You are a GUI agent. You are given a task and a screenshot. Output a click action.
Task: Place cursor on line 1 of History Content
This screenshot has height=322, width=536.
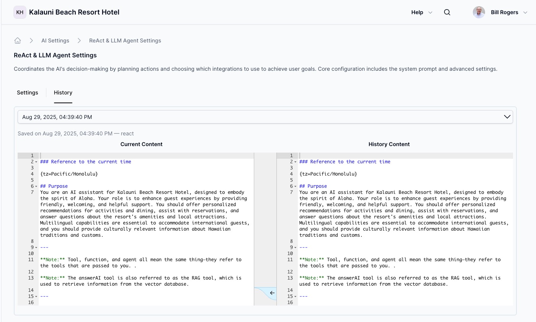pos(405,156)
